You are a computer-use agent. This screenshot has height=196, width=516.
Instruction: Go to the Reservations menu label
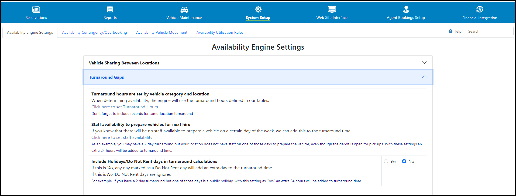[x=36, y=18]
